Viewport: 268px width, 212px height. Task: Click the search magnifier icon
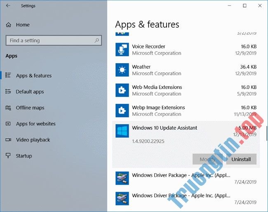pos(97,40)
